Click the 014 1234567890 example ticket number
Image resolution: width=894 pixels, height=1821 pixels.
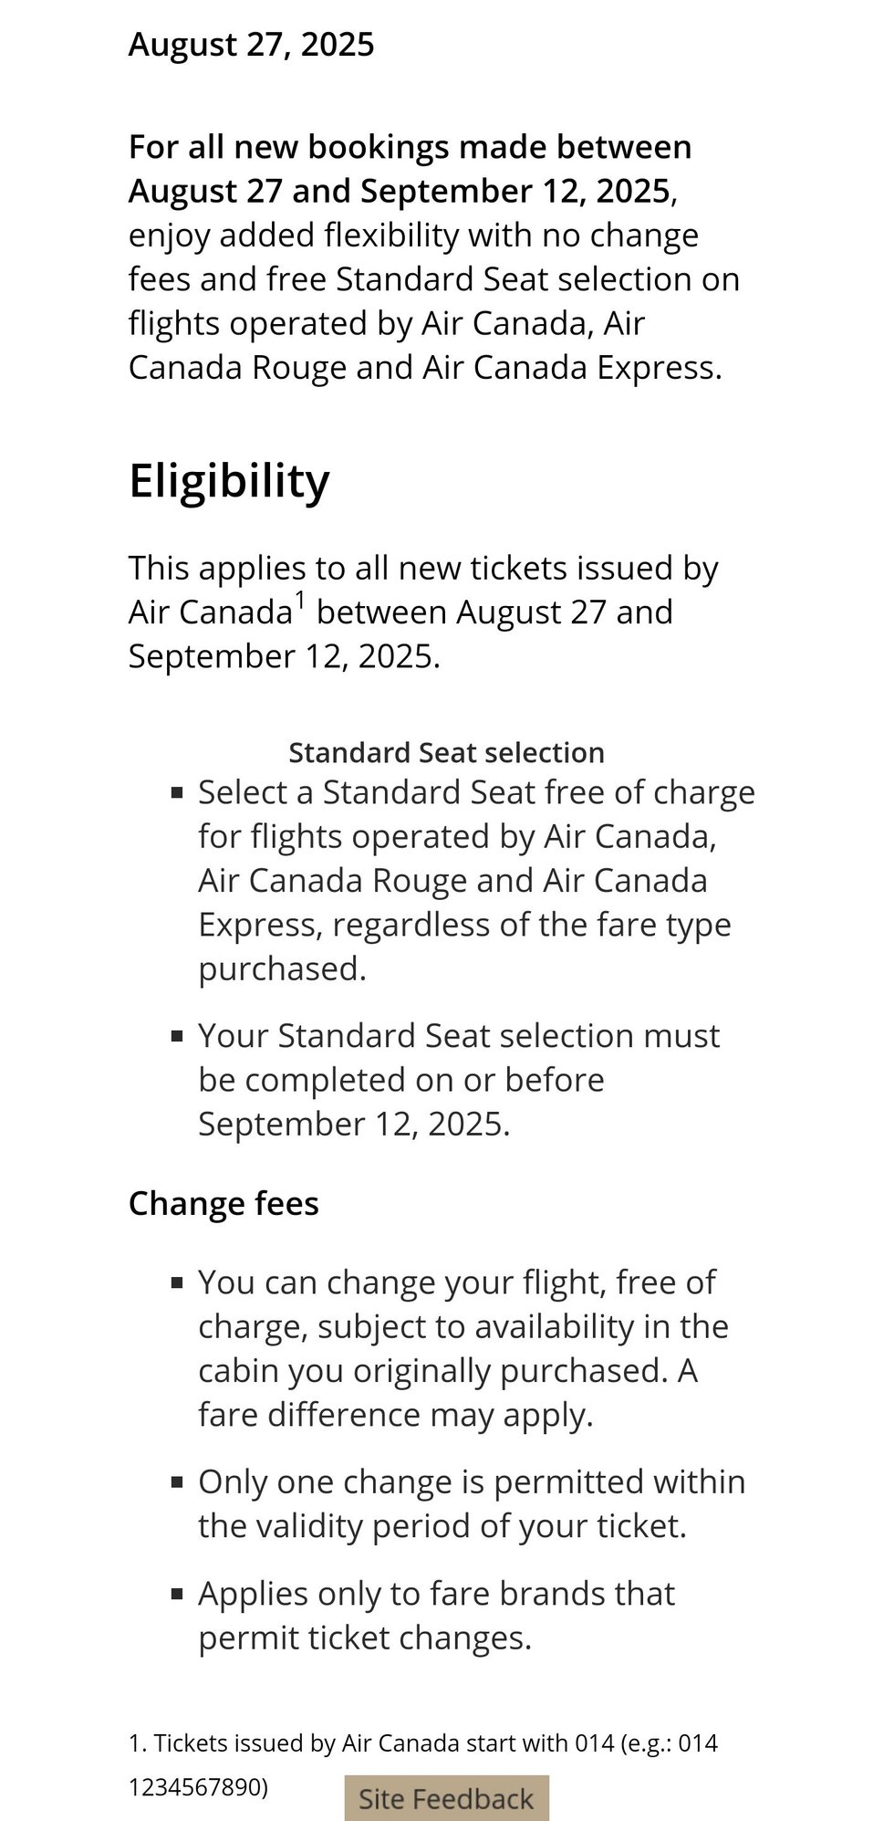(x=203, y=1786)
